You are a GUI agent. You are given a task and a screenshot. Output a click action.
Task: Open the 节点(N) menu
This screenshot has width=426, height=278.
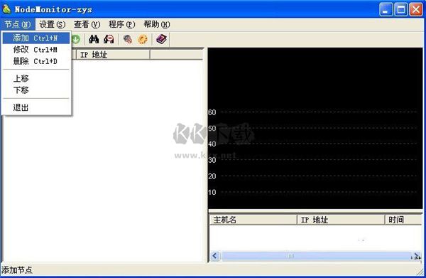tap(18, 24)
